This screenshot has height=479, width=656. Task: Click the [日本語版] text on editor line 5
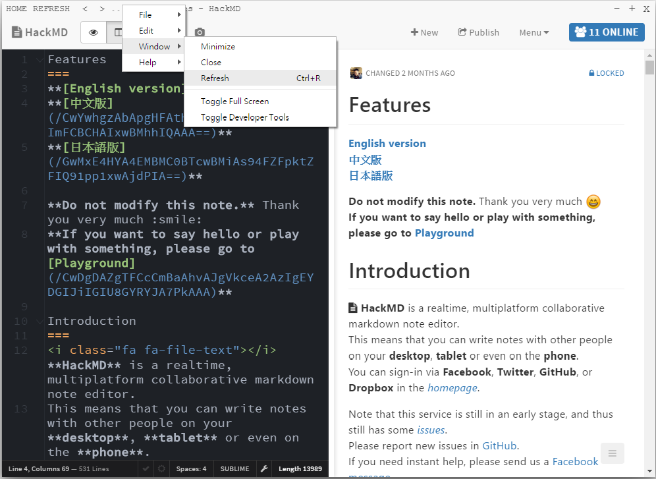pos(94,147)
